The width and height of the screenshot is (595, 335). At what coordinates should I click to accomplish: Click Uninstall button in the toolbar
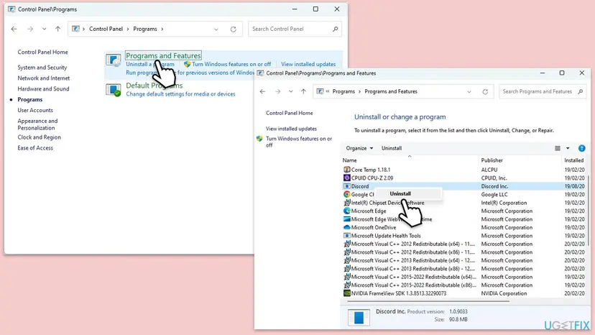[x=392, y=148]
